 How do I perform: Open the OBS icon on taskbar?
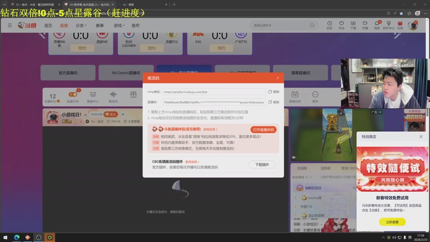click(x=39, y=237)
